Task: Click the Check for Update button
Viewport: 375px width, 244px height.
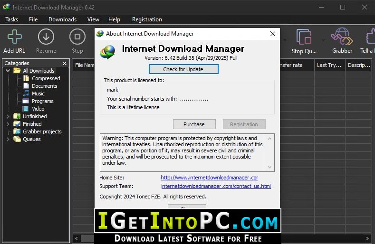Action: tap(183, 69)
